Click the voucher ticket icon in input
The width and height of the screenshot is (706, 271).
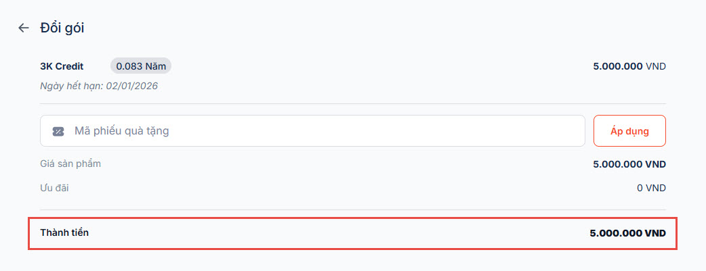[58, 131]
